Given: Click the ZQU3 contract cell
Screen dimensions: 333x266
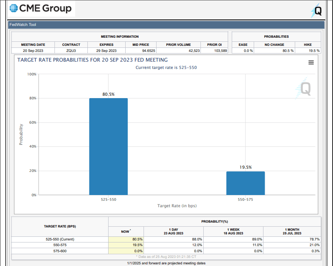Looking at the screenshot, I should [x=71, y=51].
